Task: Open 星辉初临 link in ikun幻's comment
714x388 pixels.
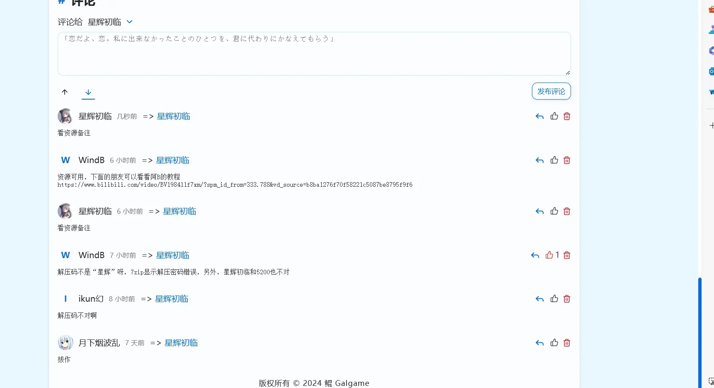Action: coord(172,299)
